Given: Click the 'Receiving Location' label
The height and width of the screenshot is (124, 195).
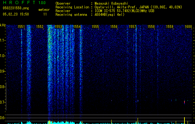Looking at the screenshot, I should [72, 7].
